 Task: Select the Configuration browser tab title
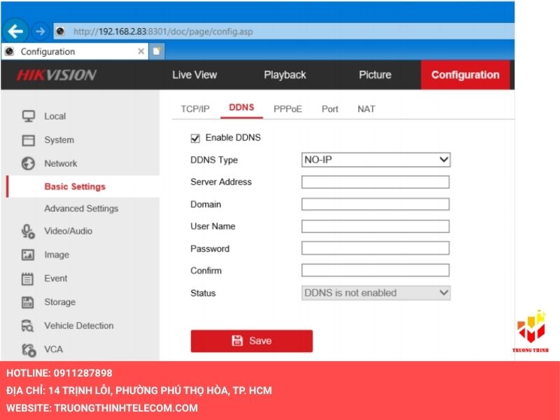pyautogui.click(x=48, y=52)
